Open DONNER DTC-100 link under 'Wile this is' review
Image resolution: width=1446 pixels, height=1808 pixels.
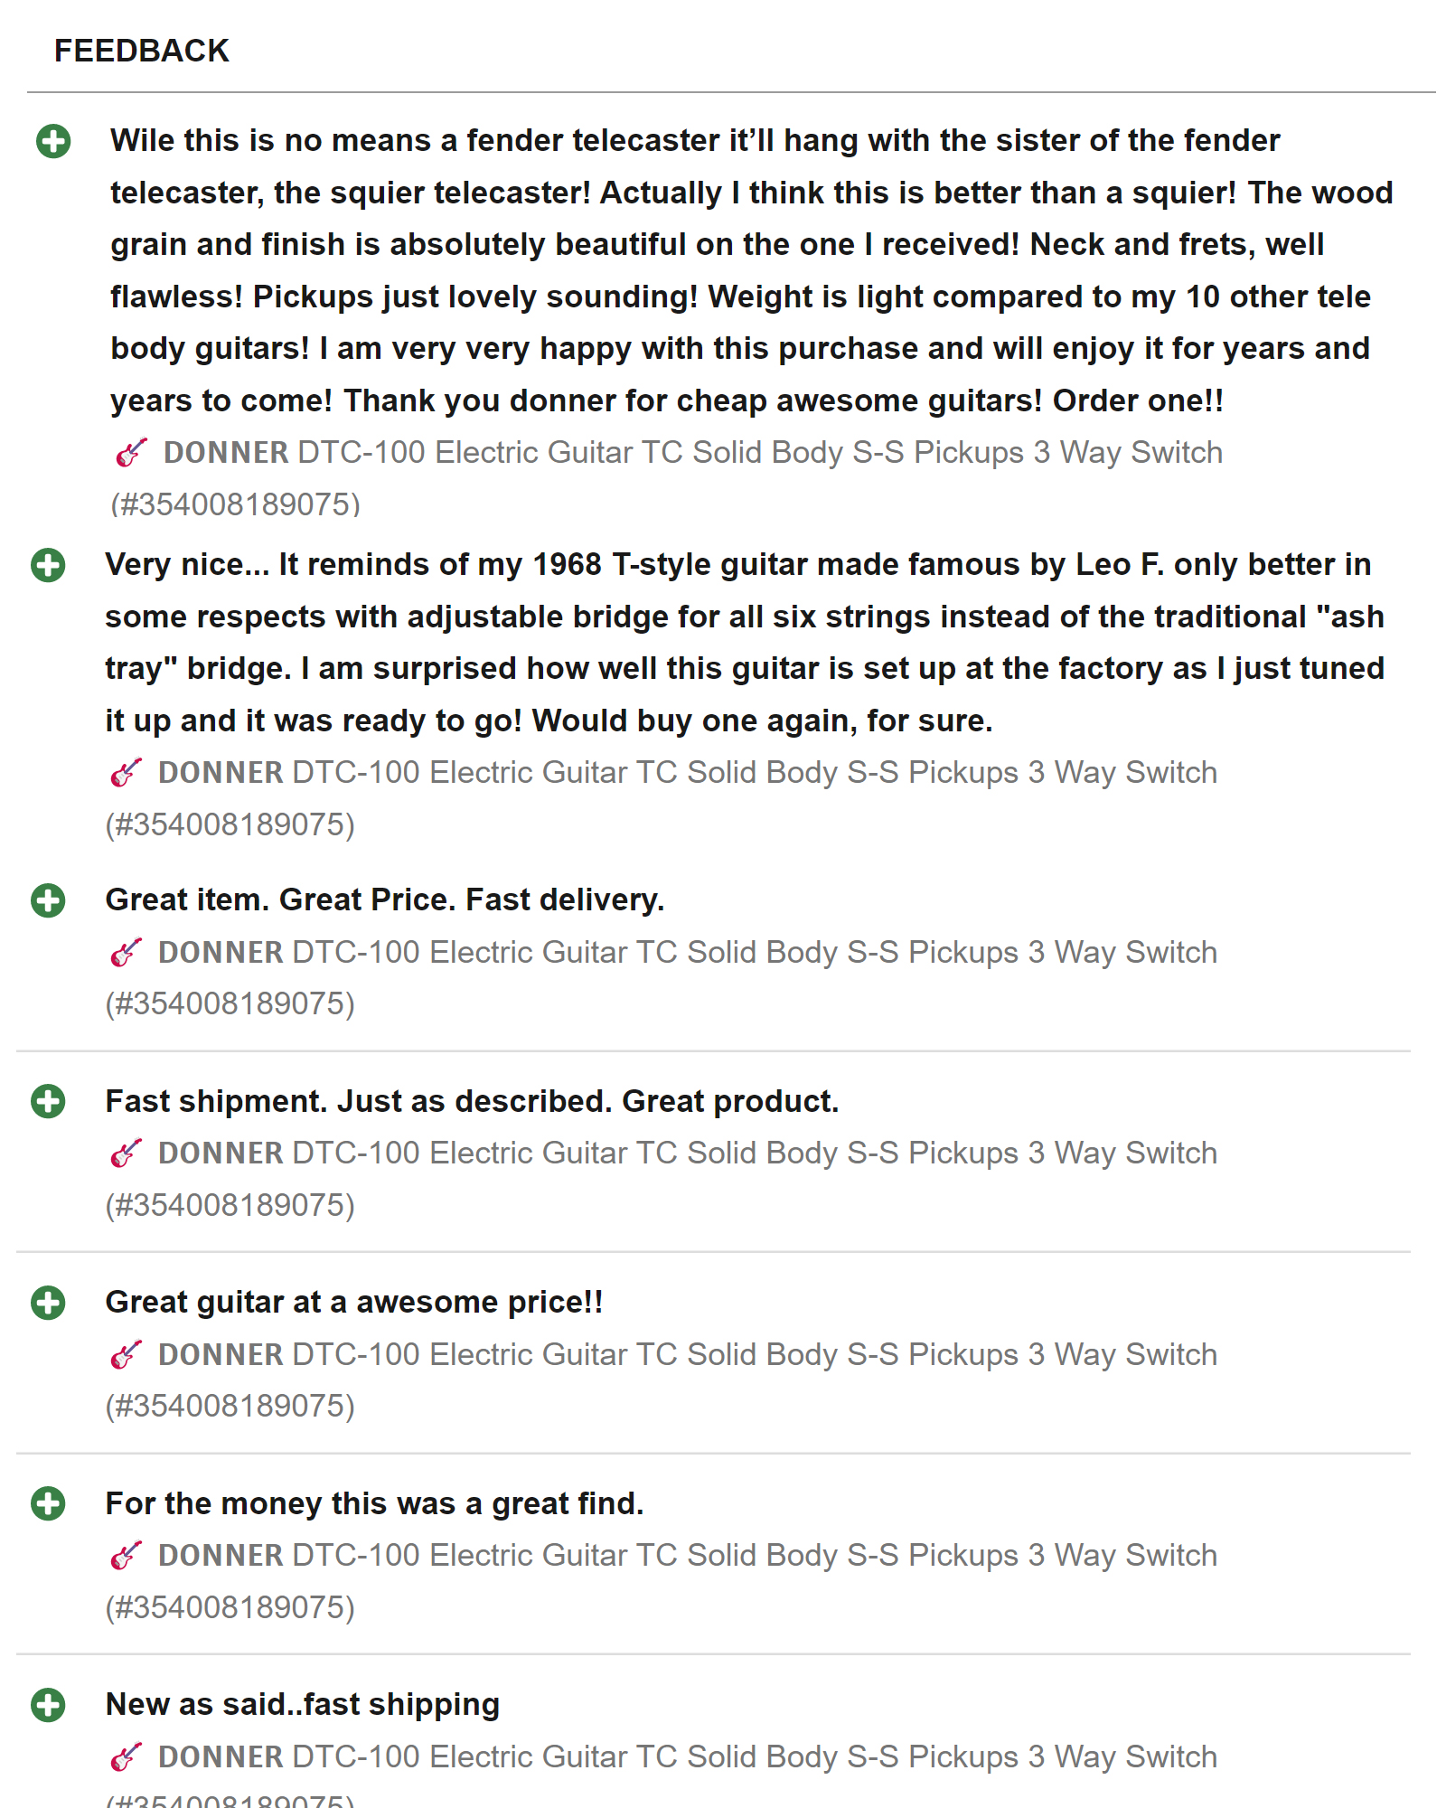click(692, 452)
